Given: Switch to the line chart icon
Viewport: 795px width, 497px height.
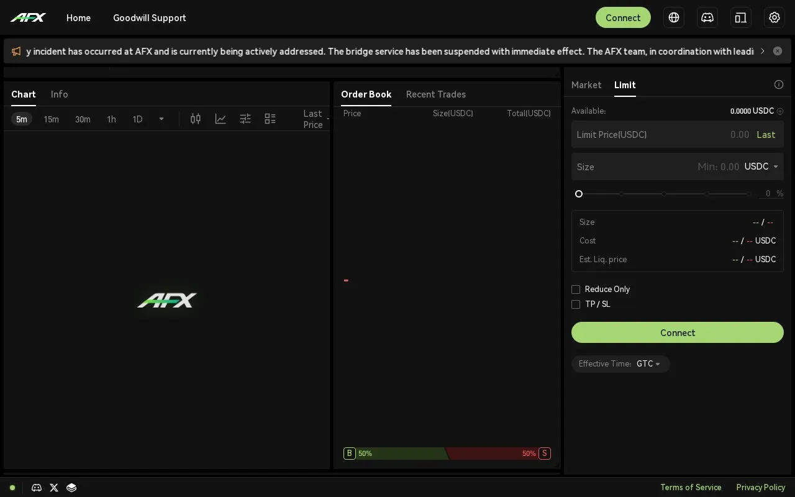Looking at the screenshot, I should (220, 119).
